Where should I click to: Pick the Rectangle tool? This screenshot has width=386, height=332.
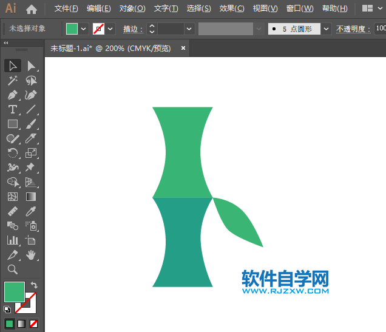click(x=12, y=124)
